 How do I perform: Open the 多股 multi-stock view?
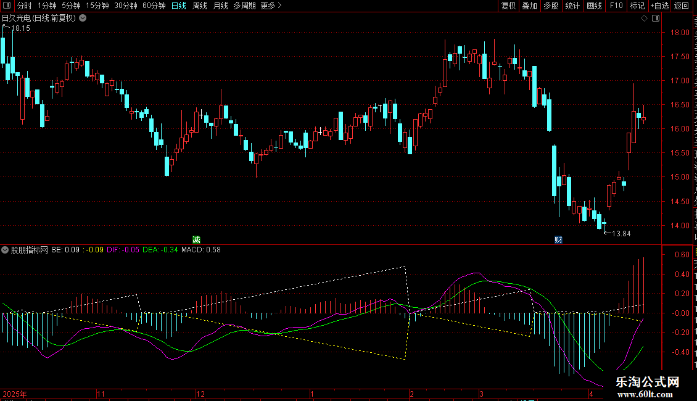click(x=551, y=6)
